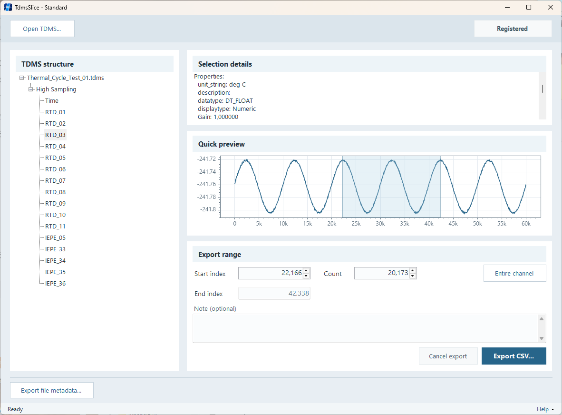This screenshot has height=415, width=562.
Task: Click inside the shaded selection region of plot
Action: coord(391,187)
